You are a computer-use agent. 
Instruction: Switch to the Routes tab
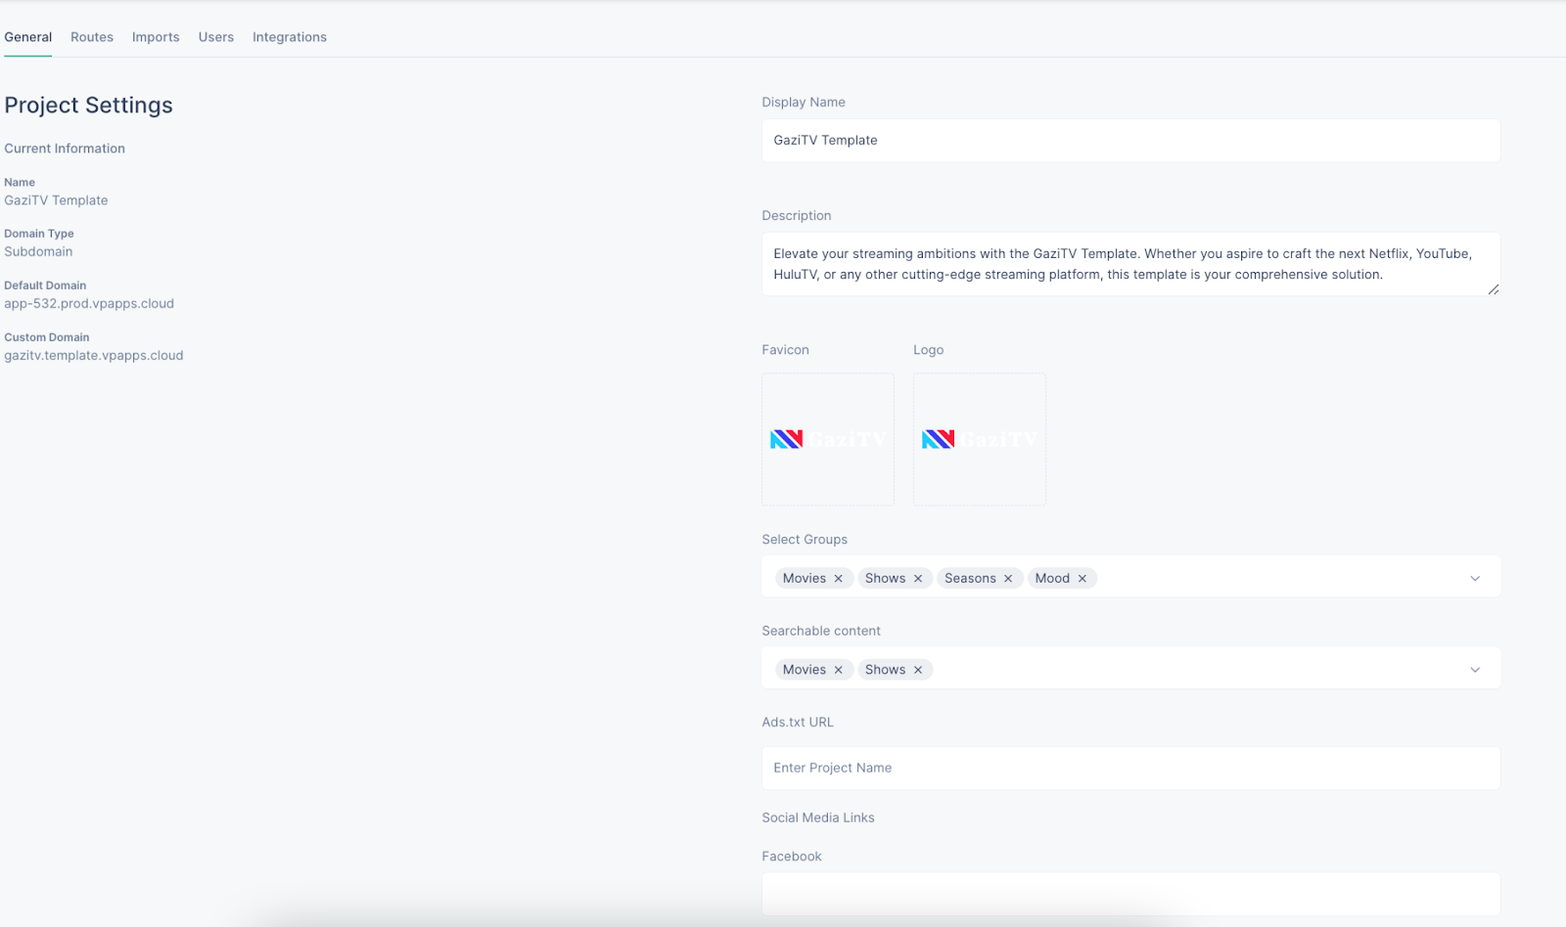pyautogui.click(x=92, y=37)
